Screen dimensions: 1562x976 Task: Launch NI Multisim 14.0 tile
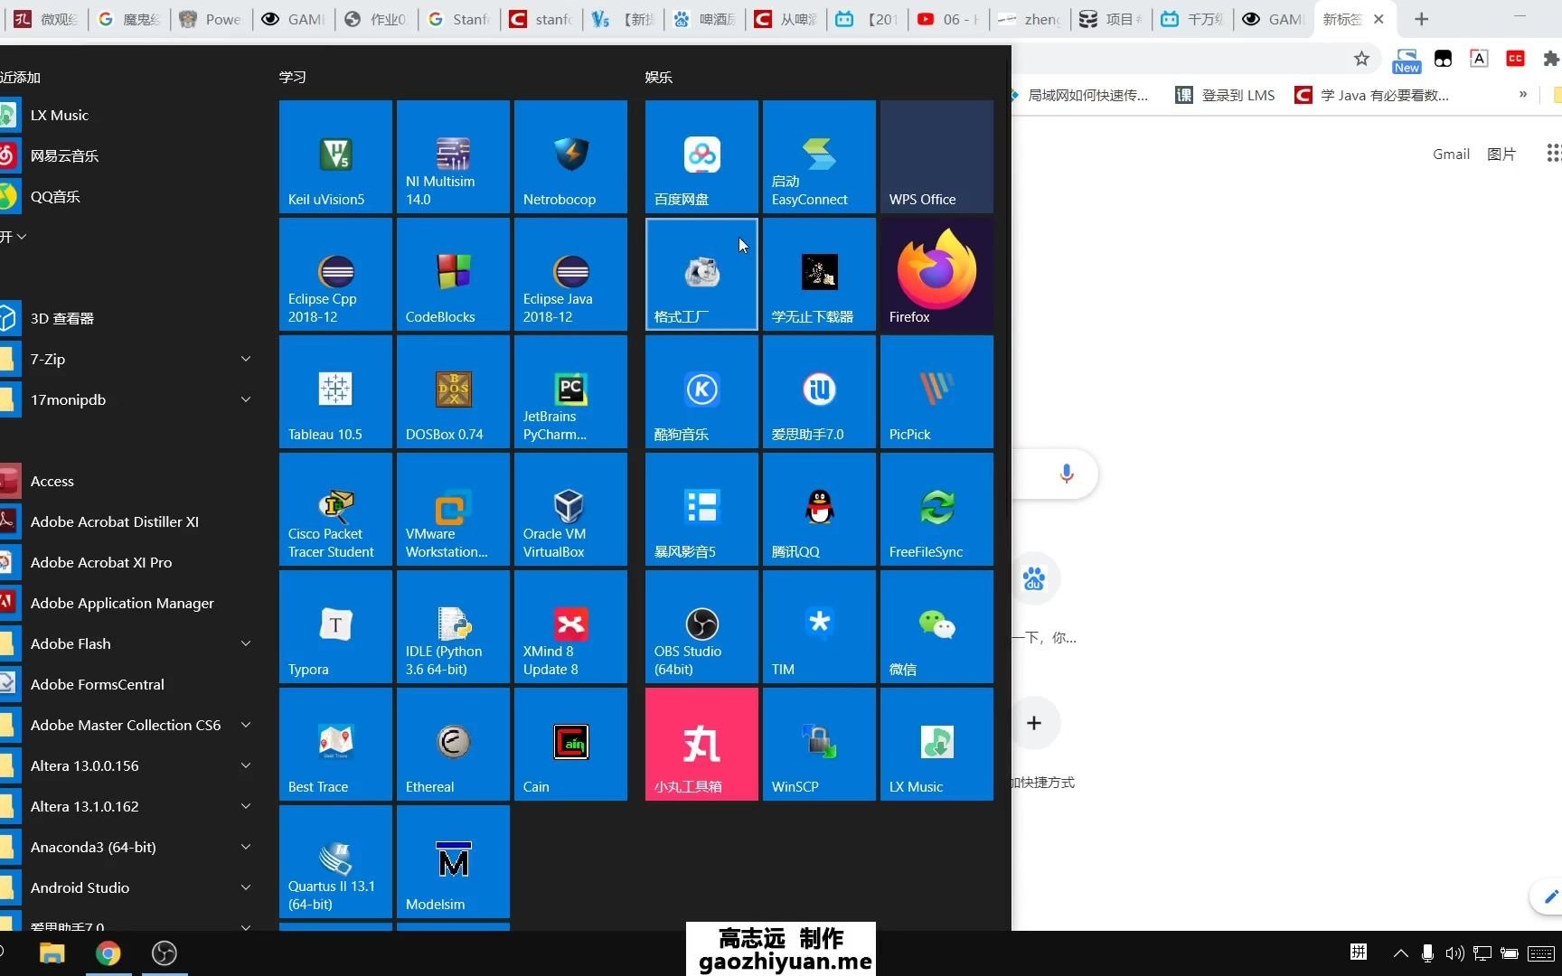[453, 156]
